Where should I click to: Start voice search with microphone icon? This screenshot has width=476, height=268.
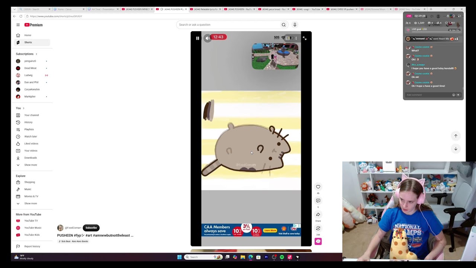point(295,25)
